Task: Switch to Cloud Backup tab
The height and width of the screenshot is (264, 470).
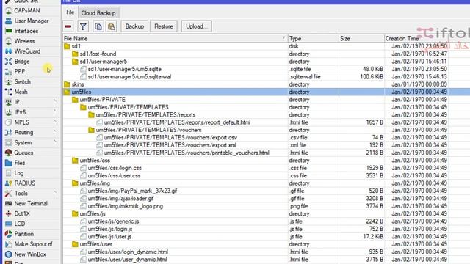Action: point(98,13)
